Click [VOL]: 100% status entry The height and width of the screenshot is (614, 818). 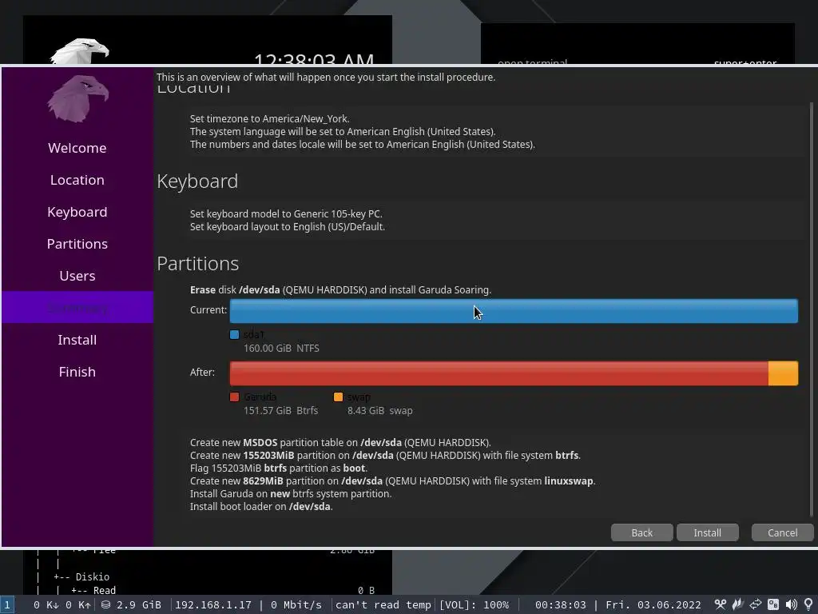(474, 604)
